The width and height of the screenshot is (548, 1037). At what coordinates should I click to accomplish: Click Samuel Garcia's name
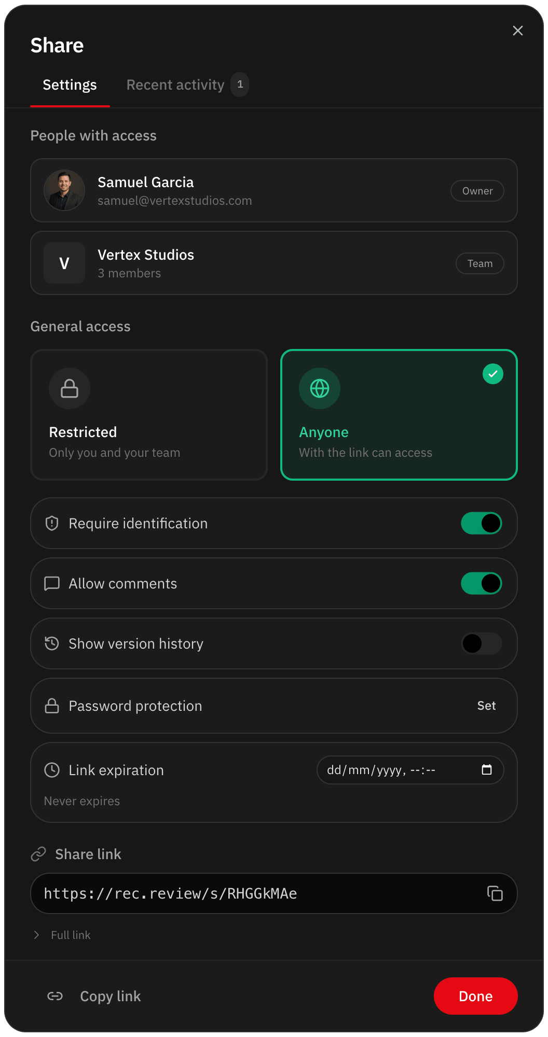(146, 183)
